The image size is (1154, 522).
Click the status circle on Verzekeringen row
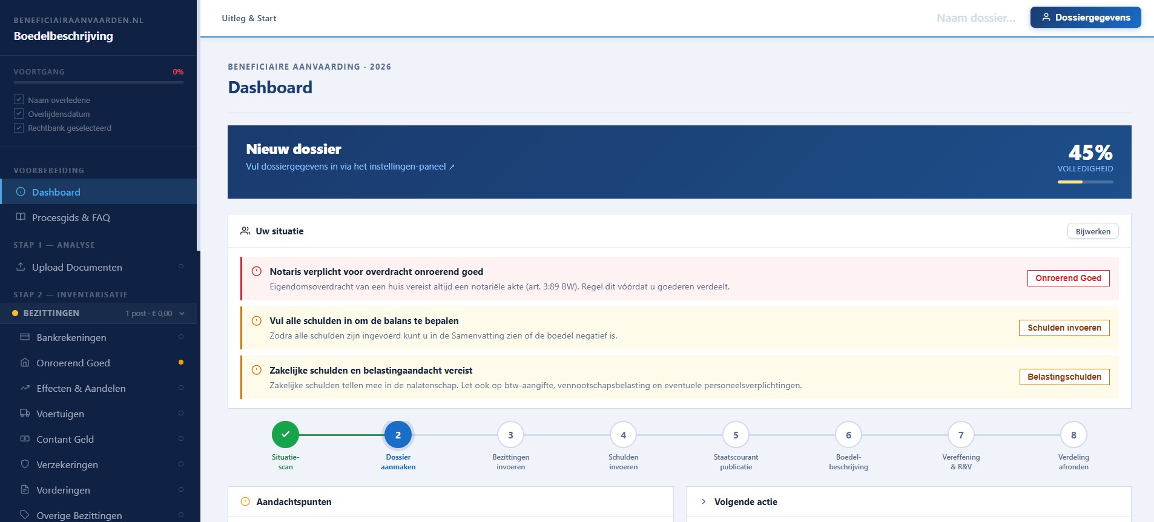pyautogui.click(x=181, y=464)
